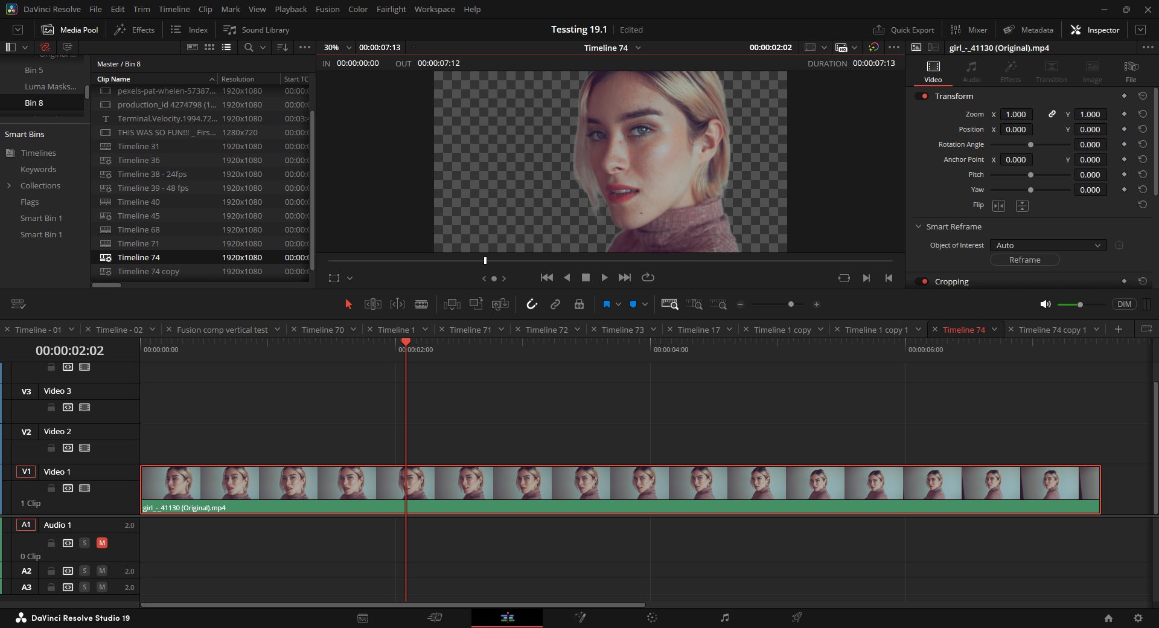Click the Reframe button
The image size is (1159, 628).
tap(1024, 260)
